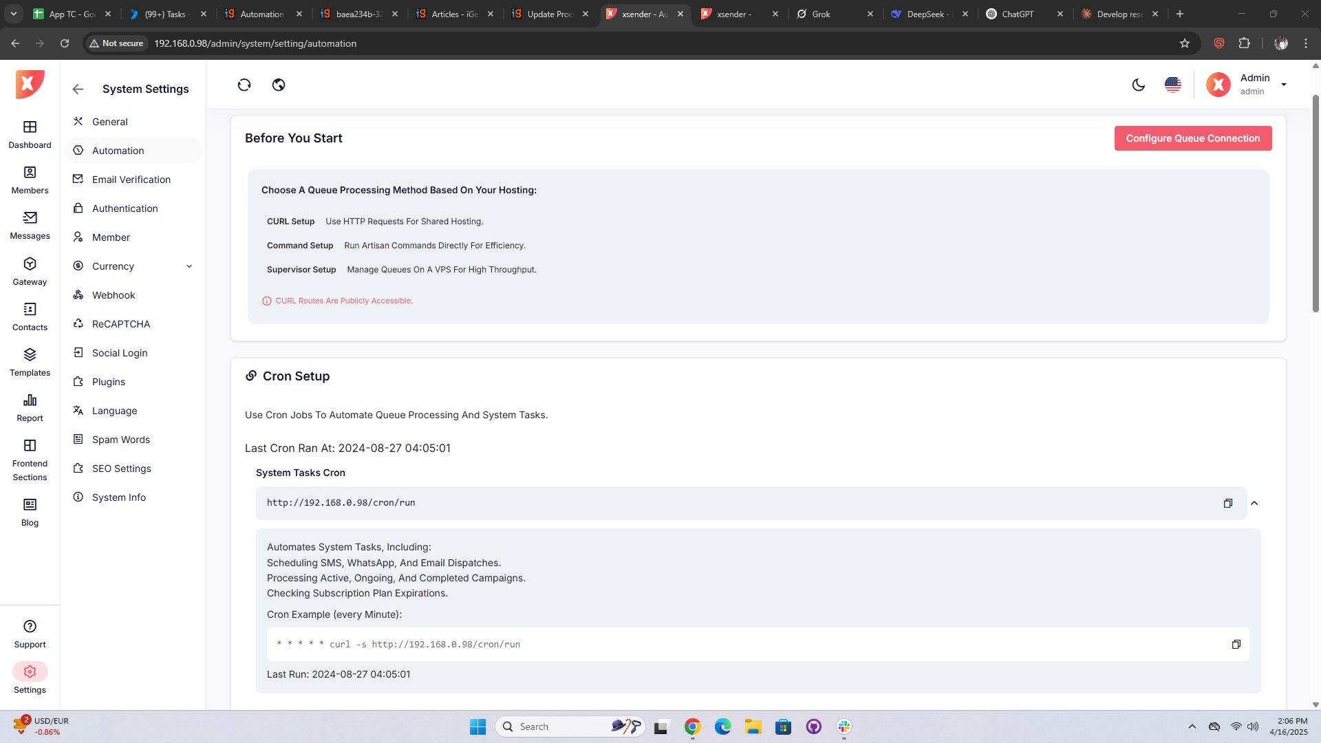The height and width of the screenshot is (743, 1321).
Task: Open the Report sidebar icon
Action: pyautogui.click(x=30, y=400)
